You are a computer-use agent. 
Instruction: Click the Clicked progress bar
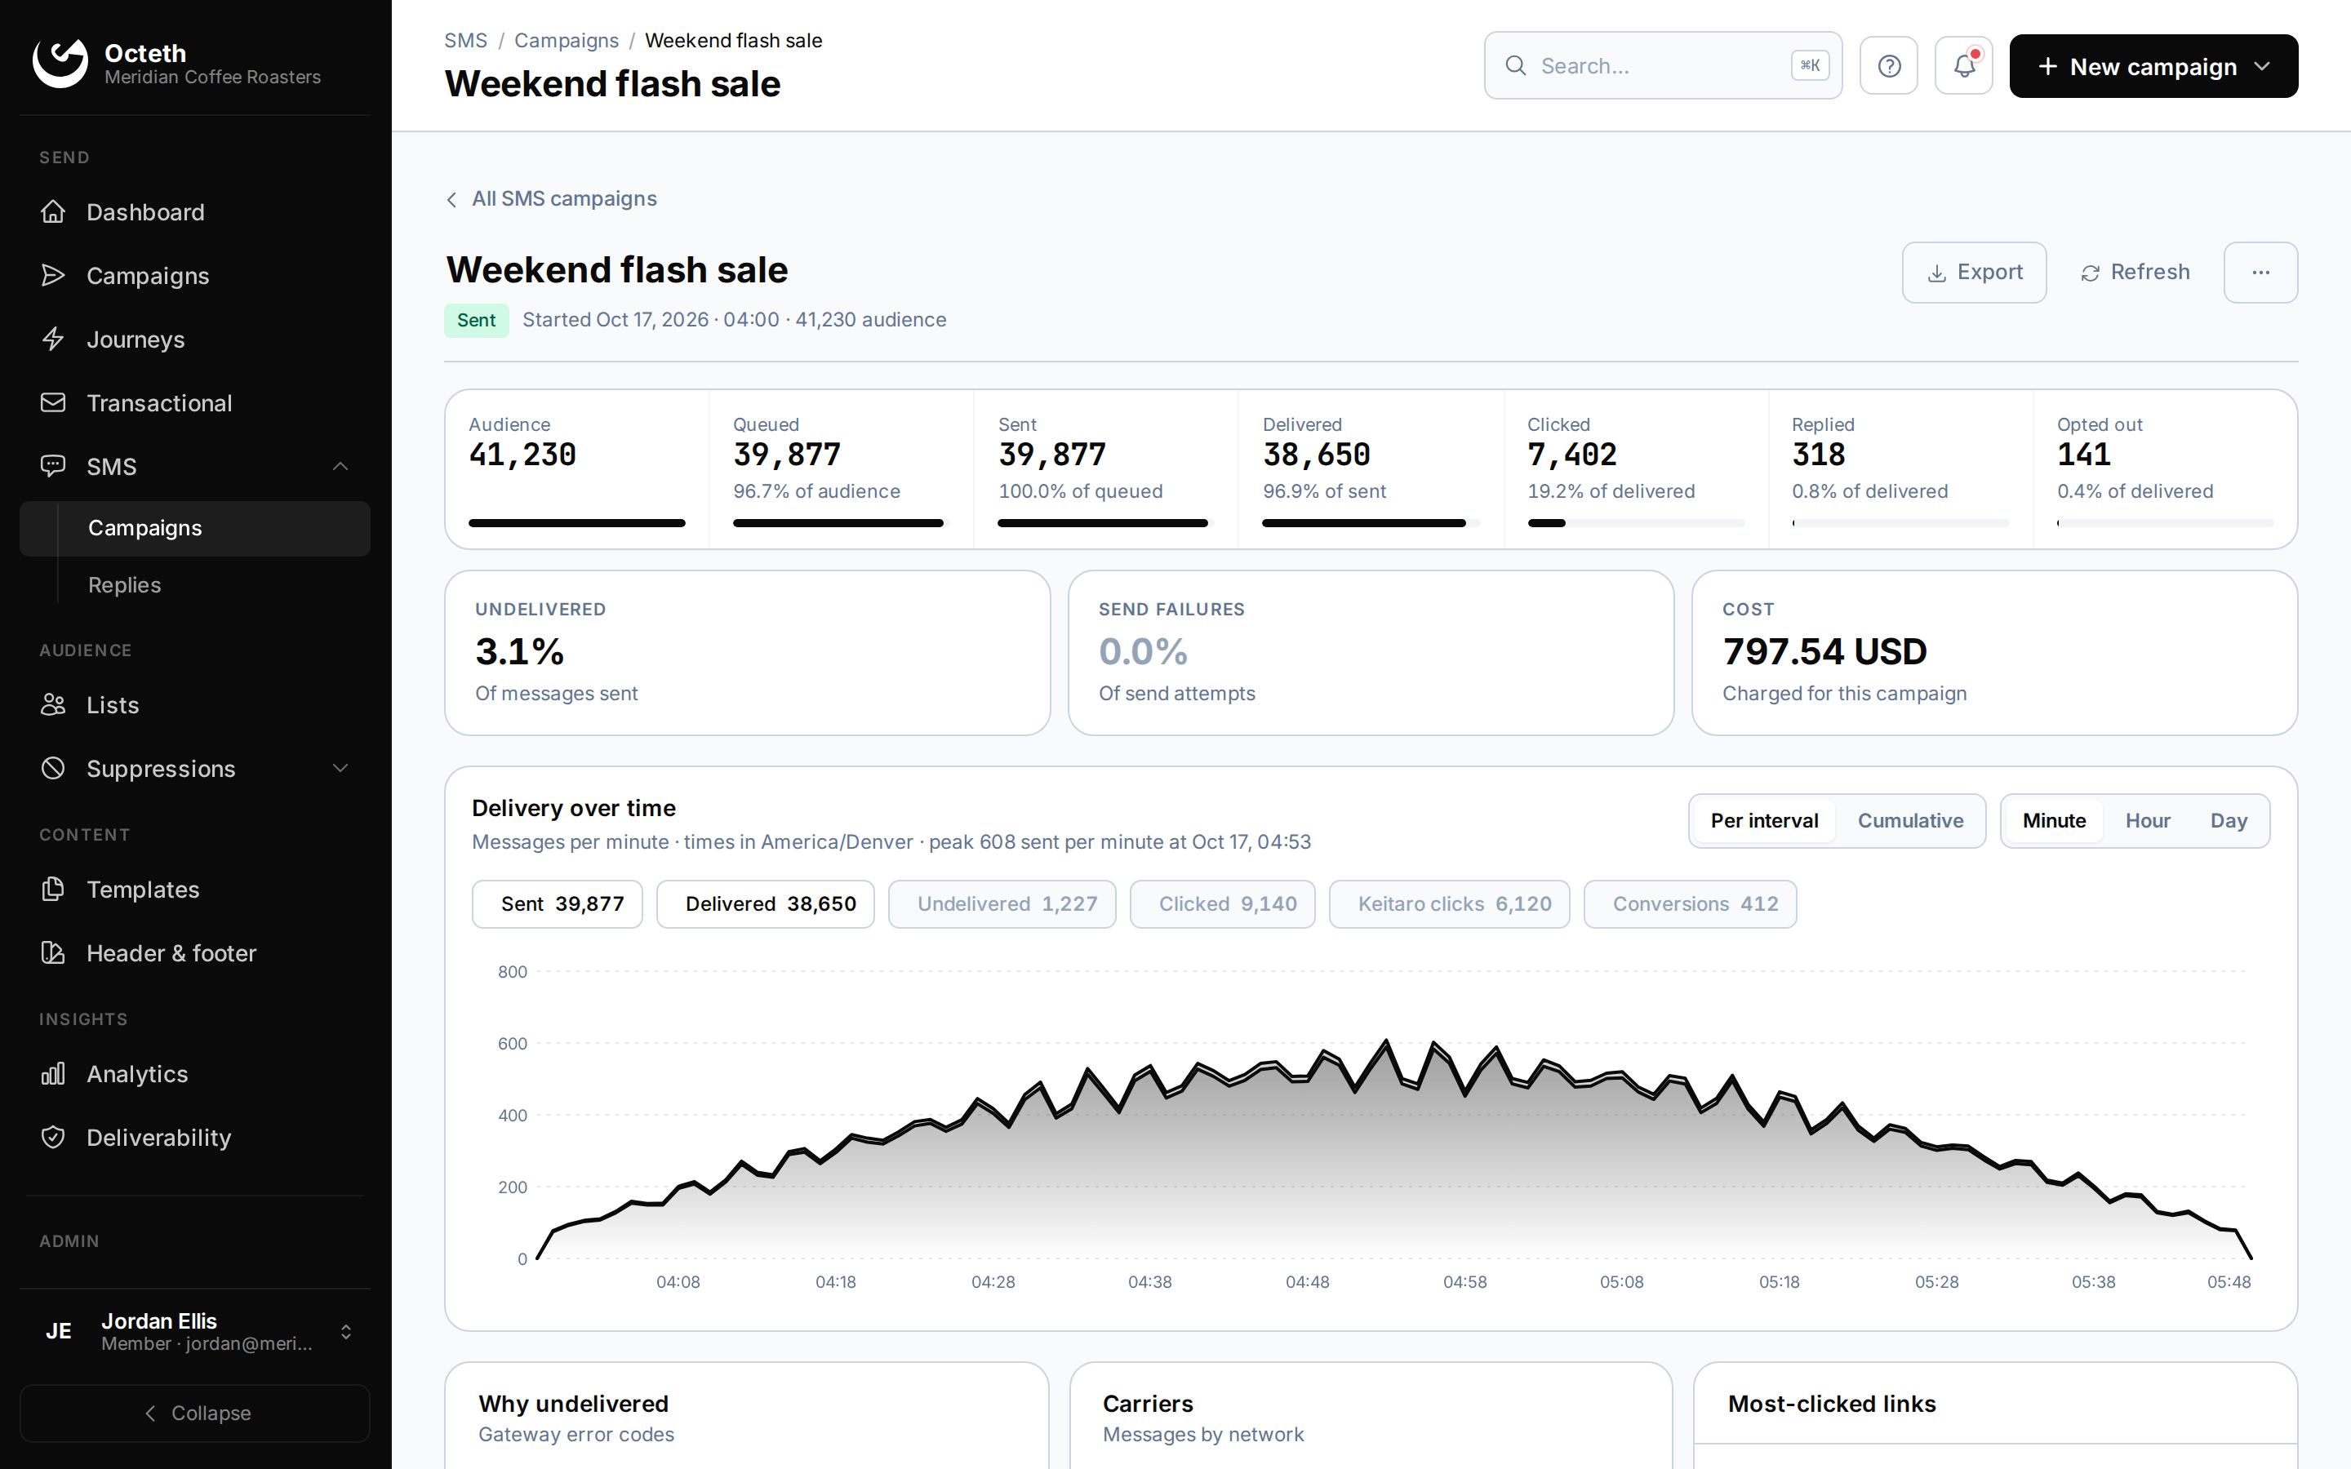point(1635,524)
